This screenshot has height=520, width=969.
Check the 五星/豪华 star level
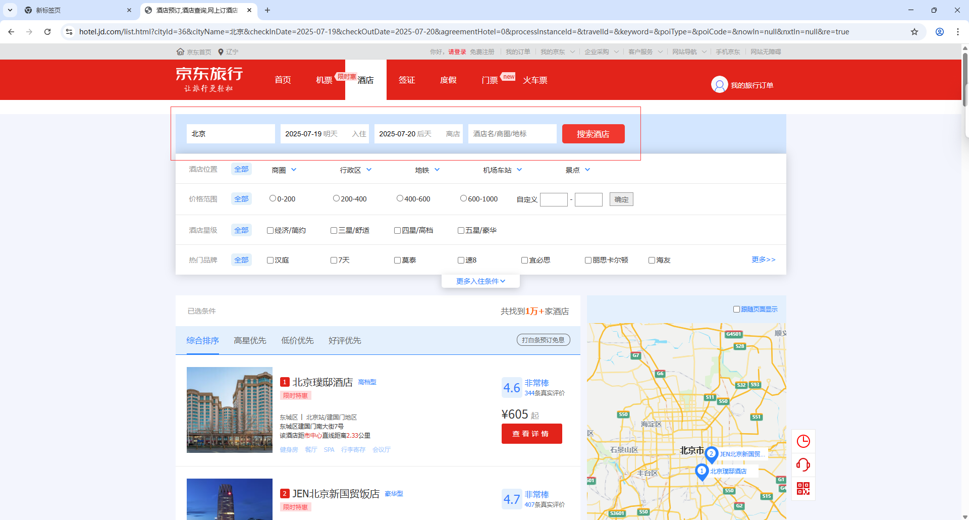(x=461, y=230)
